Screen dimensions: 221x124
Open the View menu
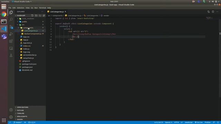[x=28, y=8]
